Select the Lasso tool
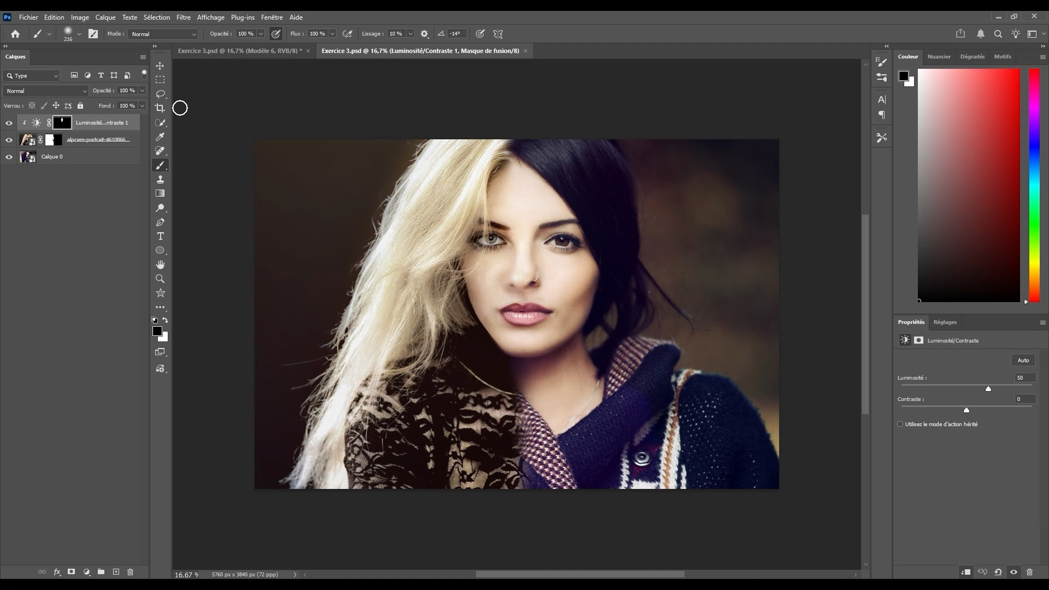This screenshot has height=590, width=1049. [x=160, y=94]
